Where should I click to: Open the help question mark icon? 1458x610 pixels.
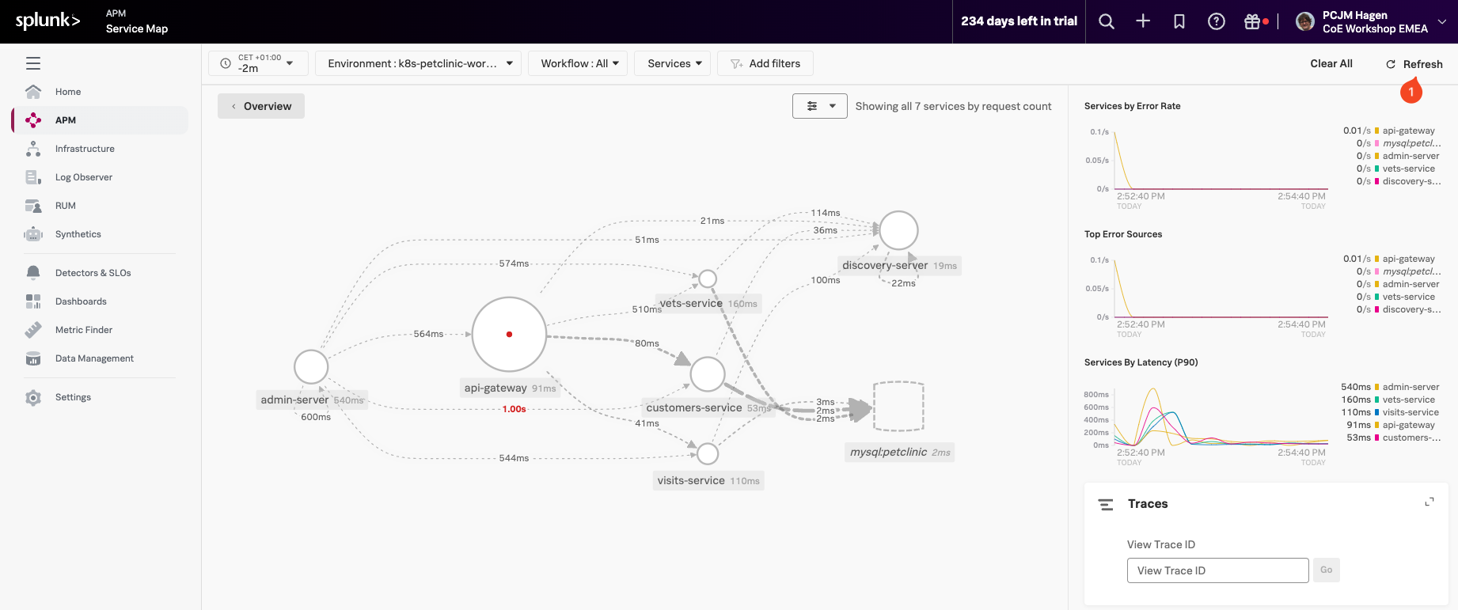pos(1217,21)
